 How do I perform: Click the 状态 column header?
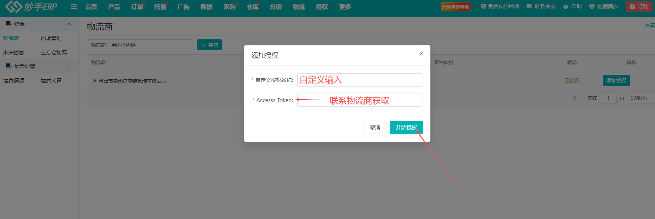tap(572, 62)
